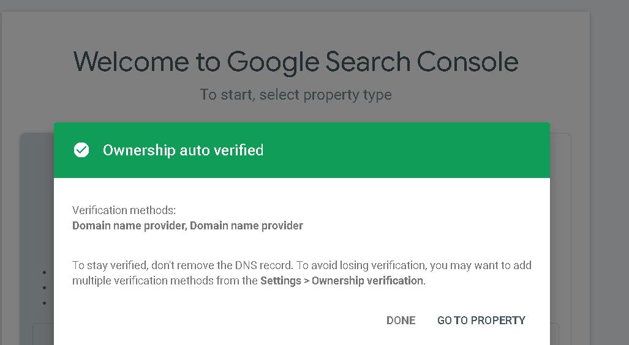Open the verified property via GO TO PROPERTY
The image size is (629, 345).
481,320
